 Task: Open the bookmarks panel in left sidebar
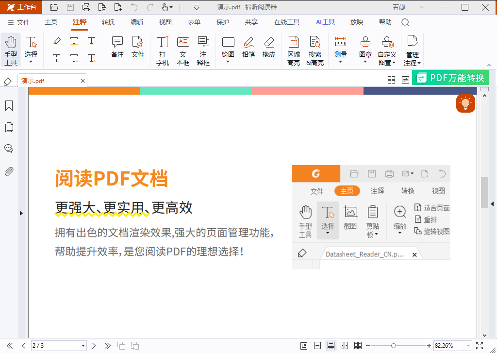coord(9,106)
